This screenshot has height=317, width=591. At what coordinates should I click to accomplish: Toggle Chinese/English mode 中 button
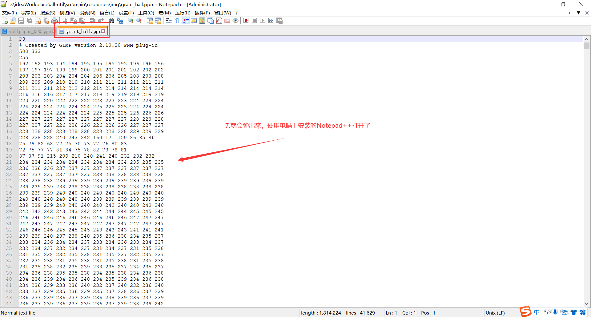[x=537, y=312]
